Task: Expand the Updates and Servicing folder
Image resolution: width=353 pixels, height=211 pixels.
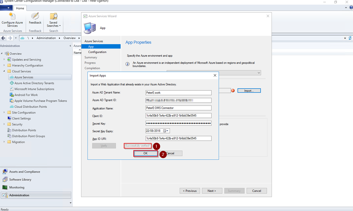Action: point(4,60)
